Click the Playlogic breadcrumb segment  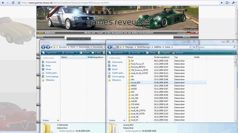point(129,47)
